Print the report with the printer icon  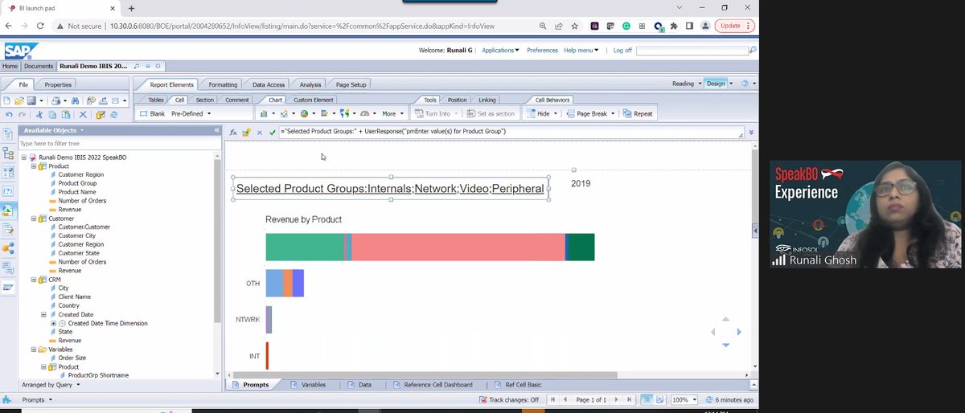coord(55,100)
